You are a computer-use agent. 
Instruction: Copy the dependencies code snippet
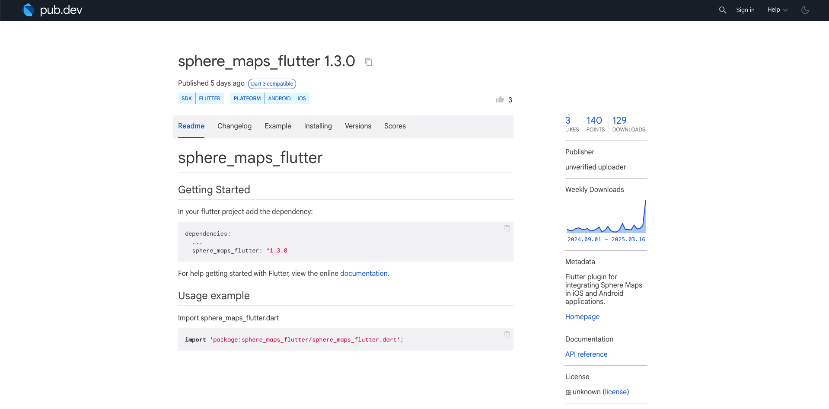point(507,229)
